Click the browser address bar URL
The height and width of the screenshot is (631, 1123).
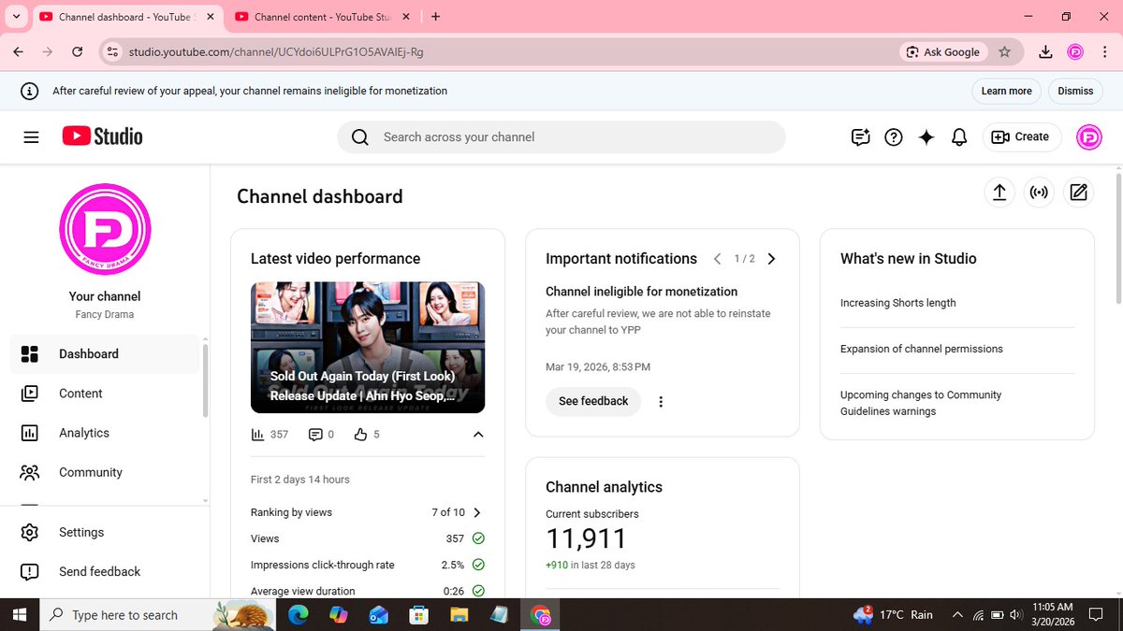coord(276,52)
